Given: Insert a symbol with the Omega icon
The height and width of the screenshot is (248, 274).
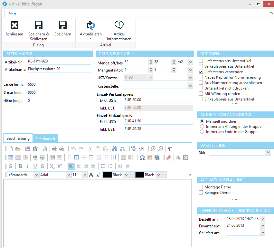Looking at the screenshot, I should click(x=142, y=157).
